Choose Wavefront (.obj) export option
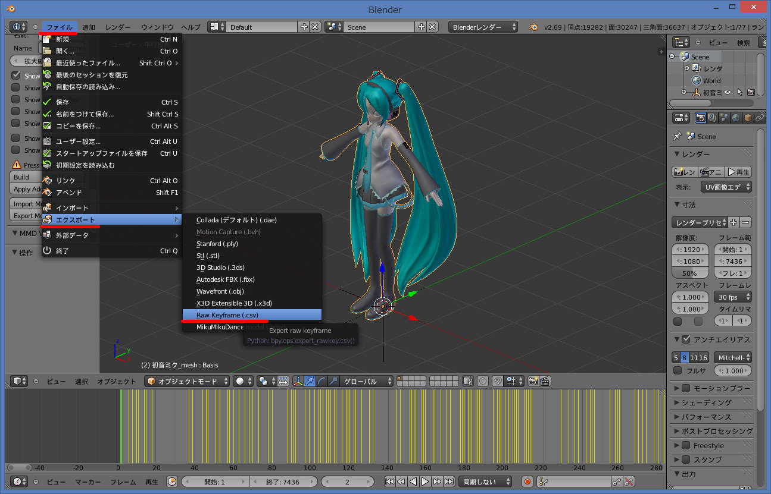The width and height of the screenshot is (771, 494). tap(252, 291)
